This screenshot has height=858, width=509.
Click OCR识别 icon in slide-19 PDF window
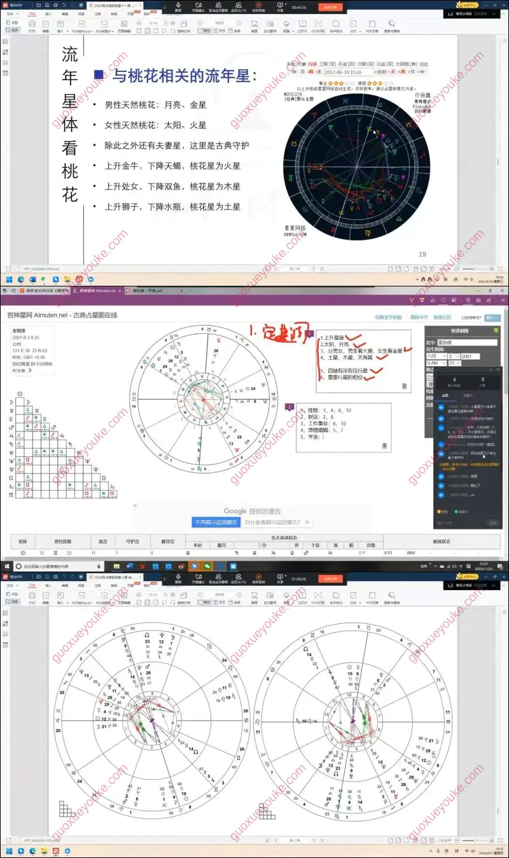click(x=318, y=26)
